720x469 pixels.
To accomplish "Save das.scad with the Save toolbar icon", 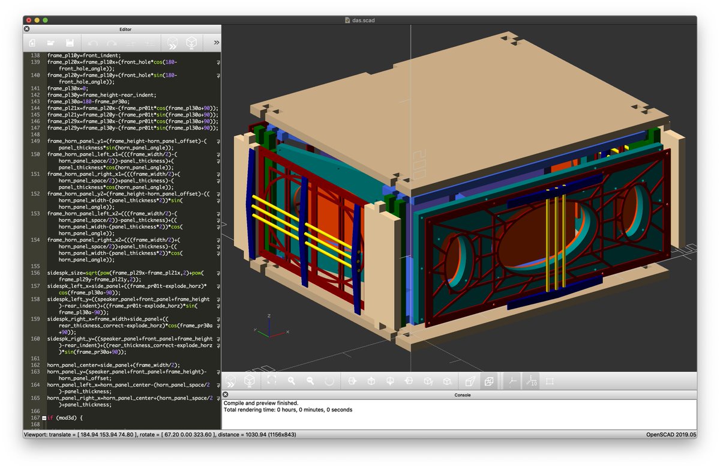I will [70, 43].
